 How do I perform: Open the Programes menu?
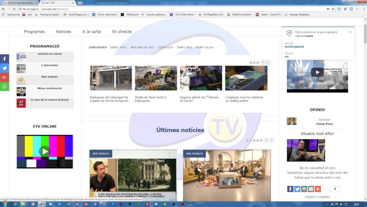click(x=34, y=31)
